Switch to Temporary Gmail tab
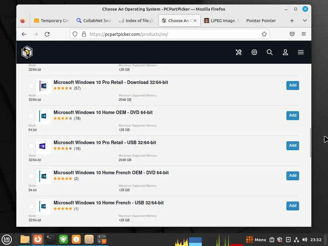328x246 pixels. click(x=52, y=20)
